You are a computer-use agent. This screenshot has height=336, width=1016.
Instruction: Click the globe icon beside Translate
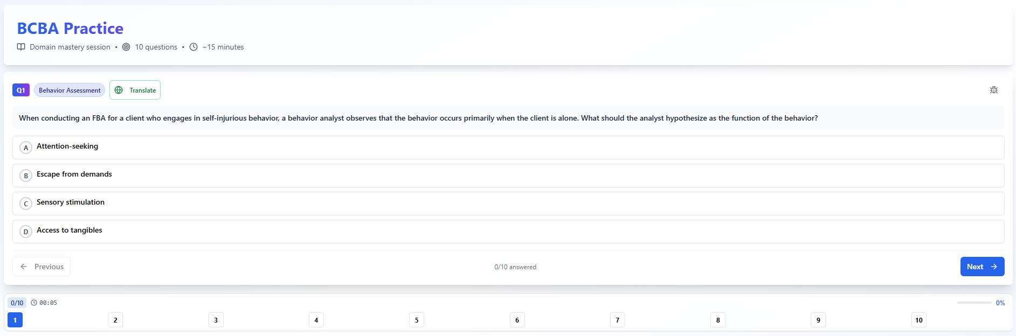pyautogui.click(x=119, y=90)
